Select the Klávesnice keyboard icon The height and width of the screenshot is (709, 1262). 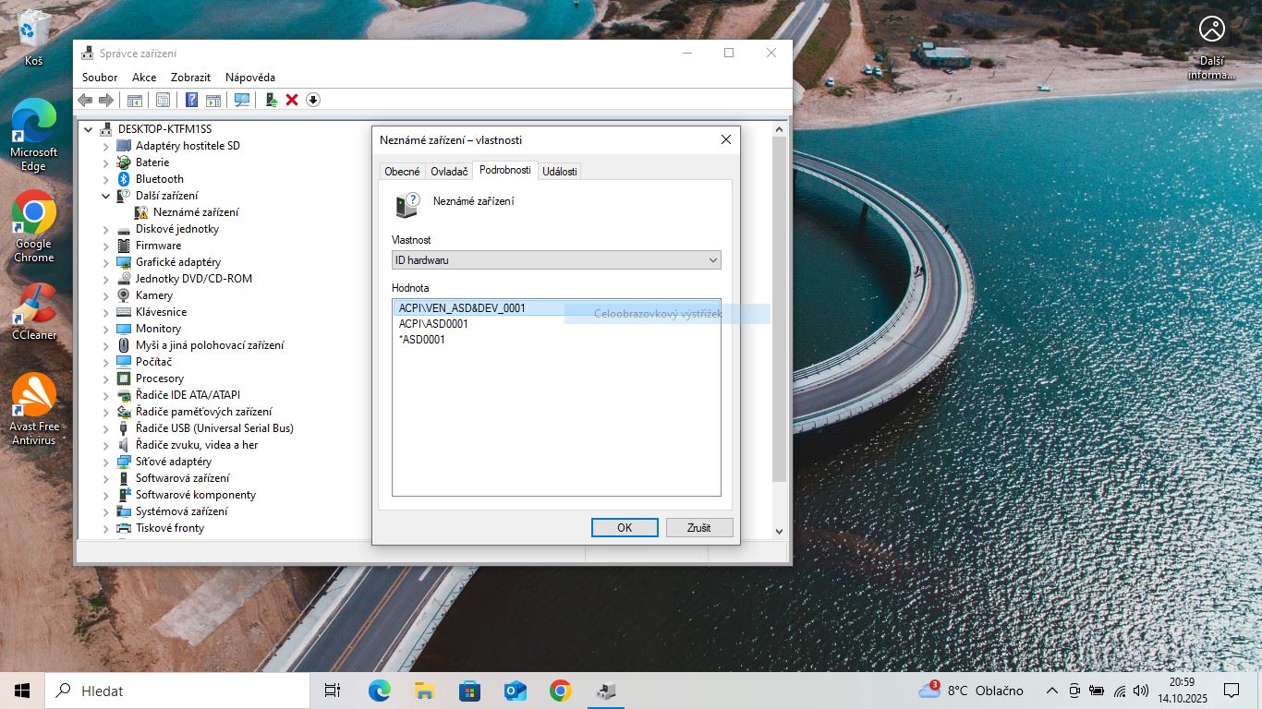[124, 312]
